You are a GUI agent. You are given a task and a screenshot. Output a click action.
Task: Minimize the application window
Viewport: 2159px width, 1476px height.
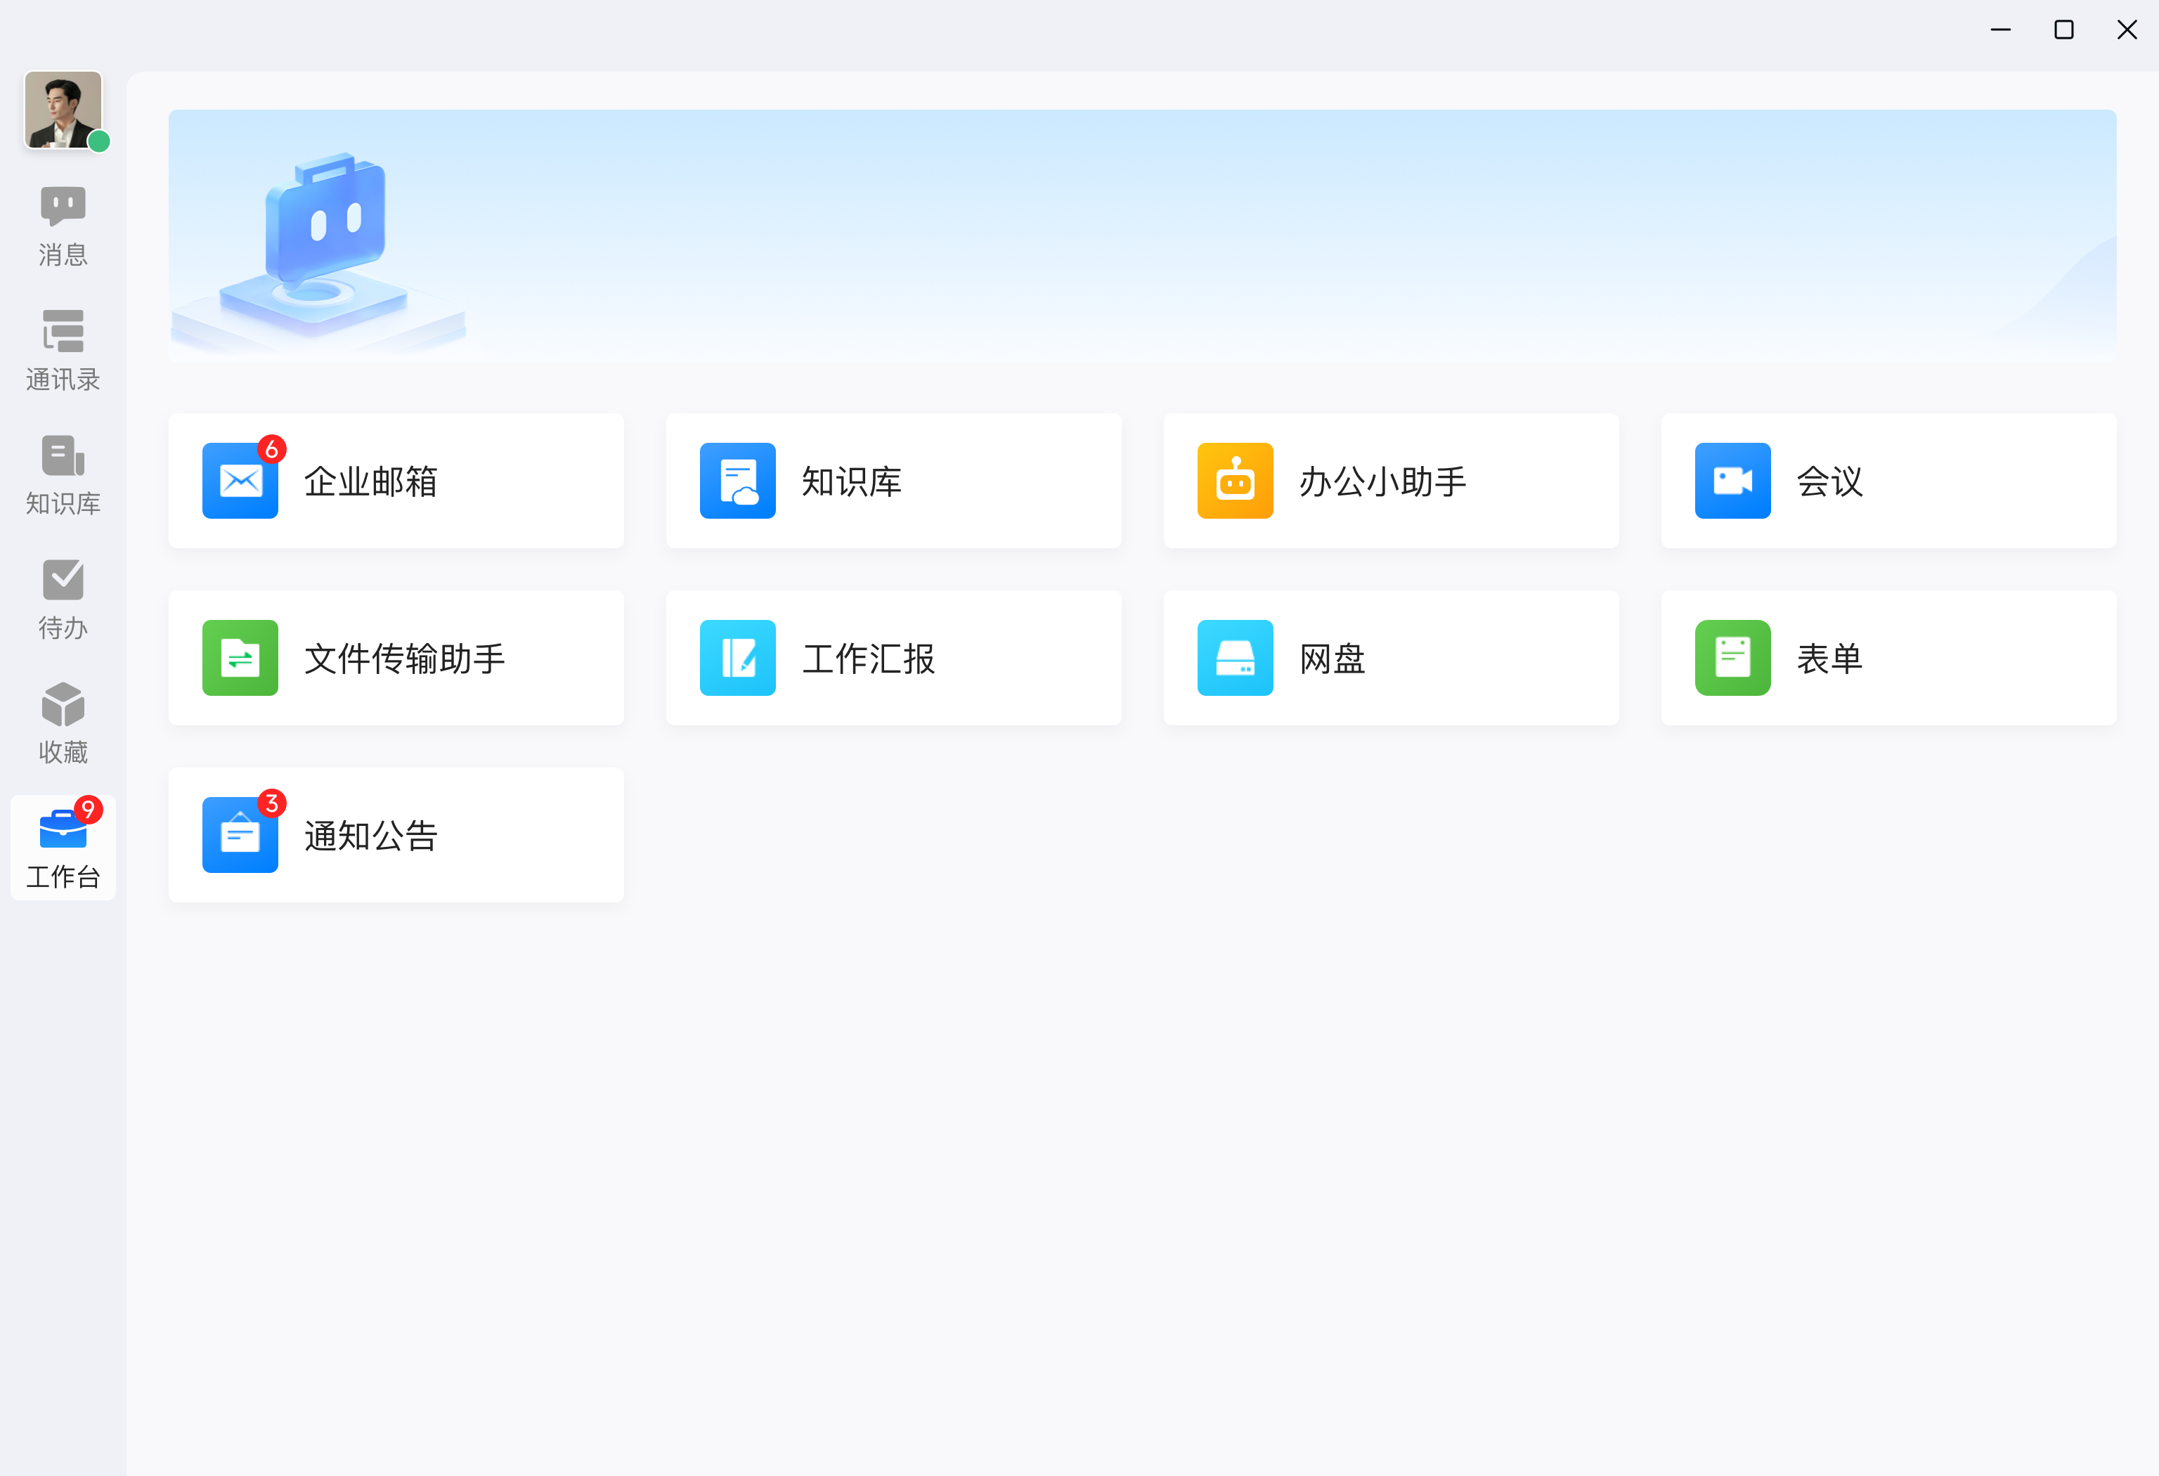(x=2000, y=30)
